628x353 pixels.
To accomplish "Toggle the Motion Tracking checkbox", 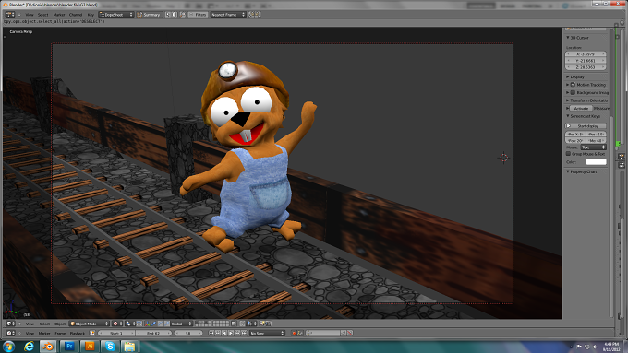I will coord(573,85).
